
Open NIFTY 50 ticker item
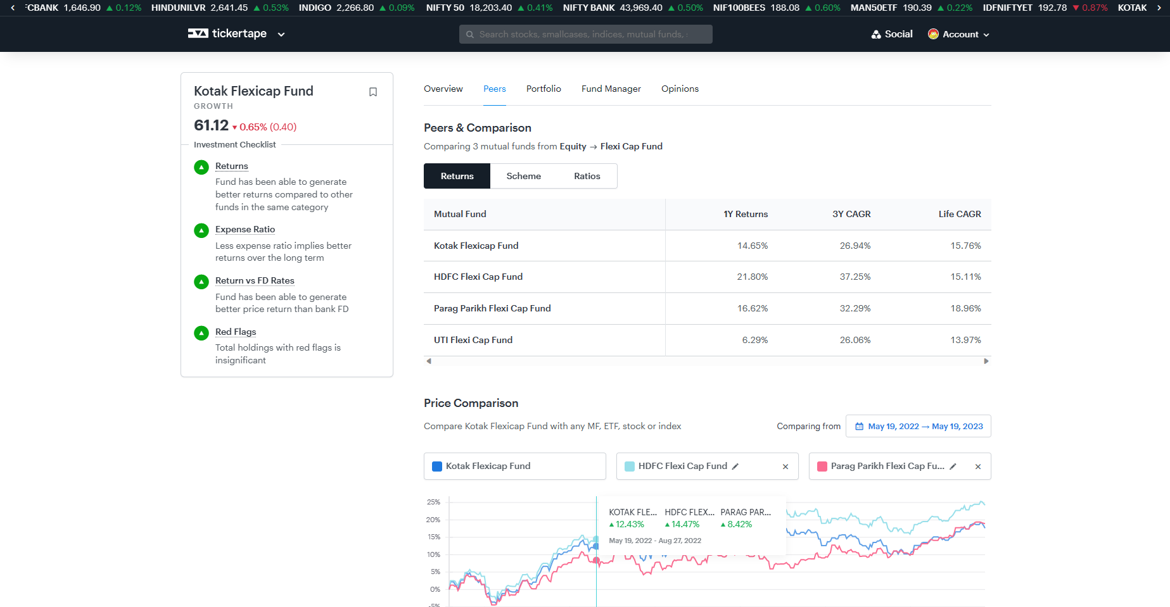pos(489,8)
